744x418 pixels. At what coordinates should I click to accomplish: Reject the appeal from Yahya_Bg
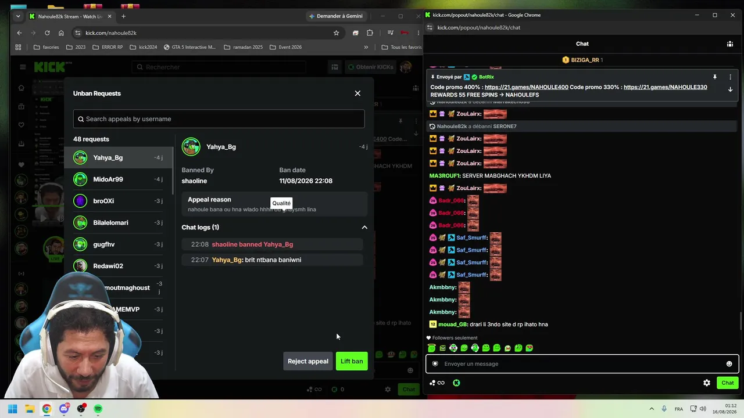click(308, 361)
